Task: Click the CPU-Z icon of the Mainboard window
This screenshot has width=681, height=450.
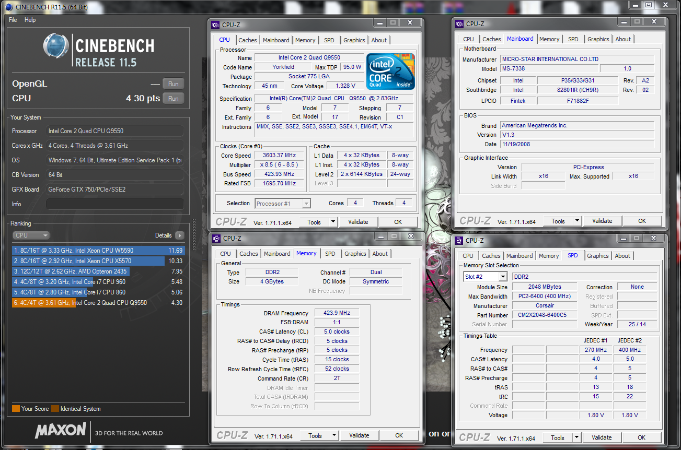Action: (x=459, y=23)
